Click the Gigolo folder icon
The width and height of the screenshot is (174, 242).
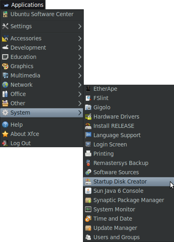(88, 107)
